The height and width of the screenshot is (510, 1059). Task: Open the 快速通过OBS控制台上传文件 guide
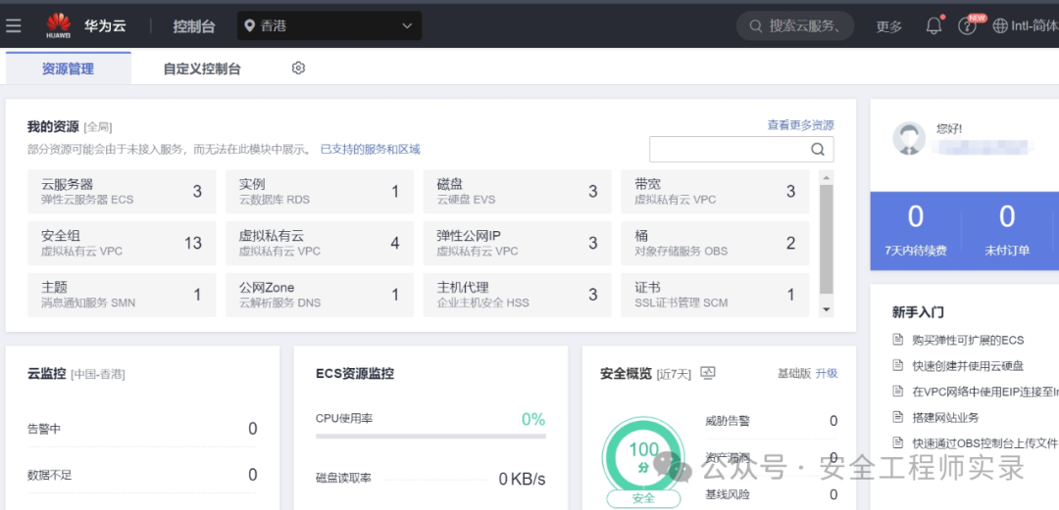point(984,443)
